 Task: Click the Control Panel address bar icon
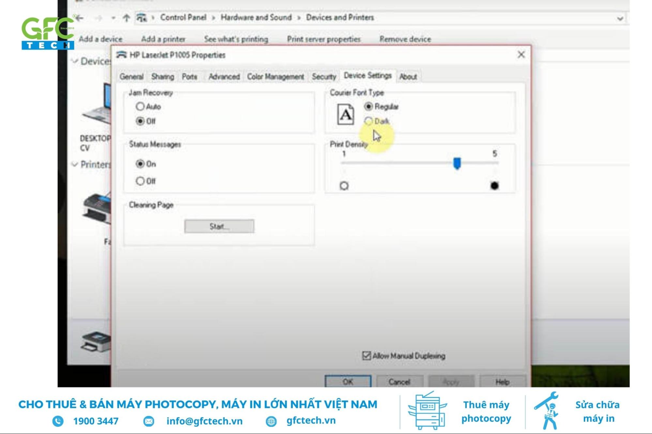point(141,18)
